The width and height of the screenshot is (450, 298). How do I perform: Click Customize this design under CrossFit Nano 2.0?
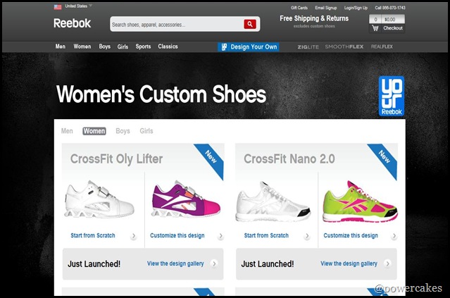[351, 235]
